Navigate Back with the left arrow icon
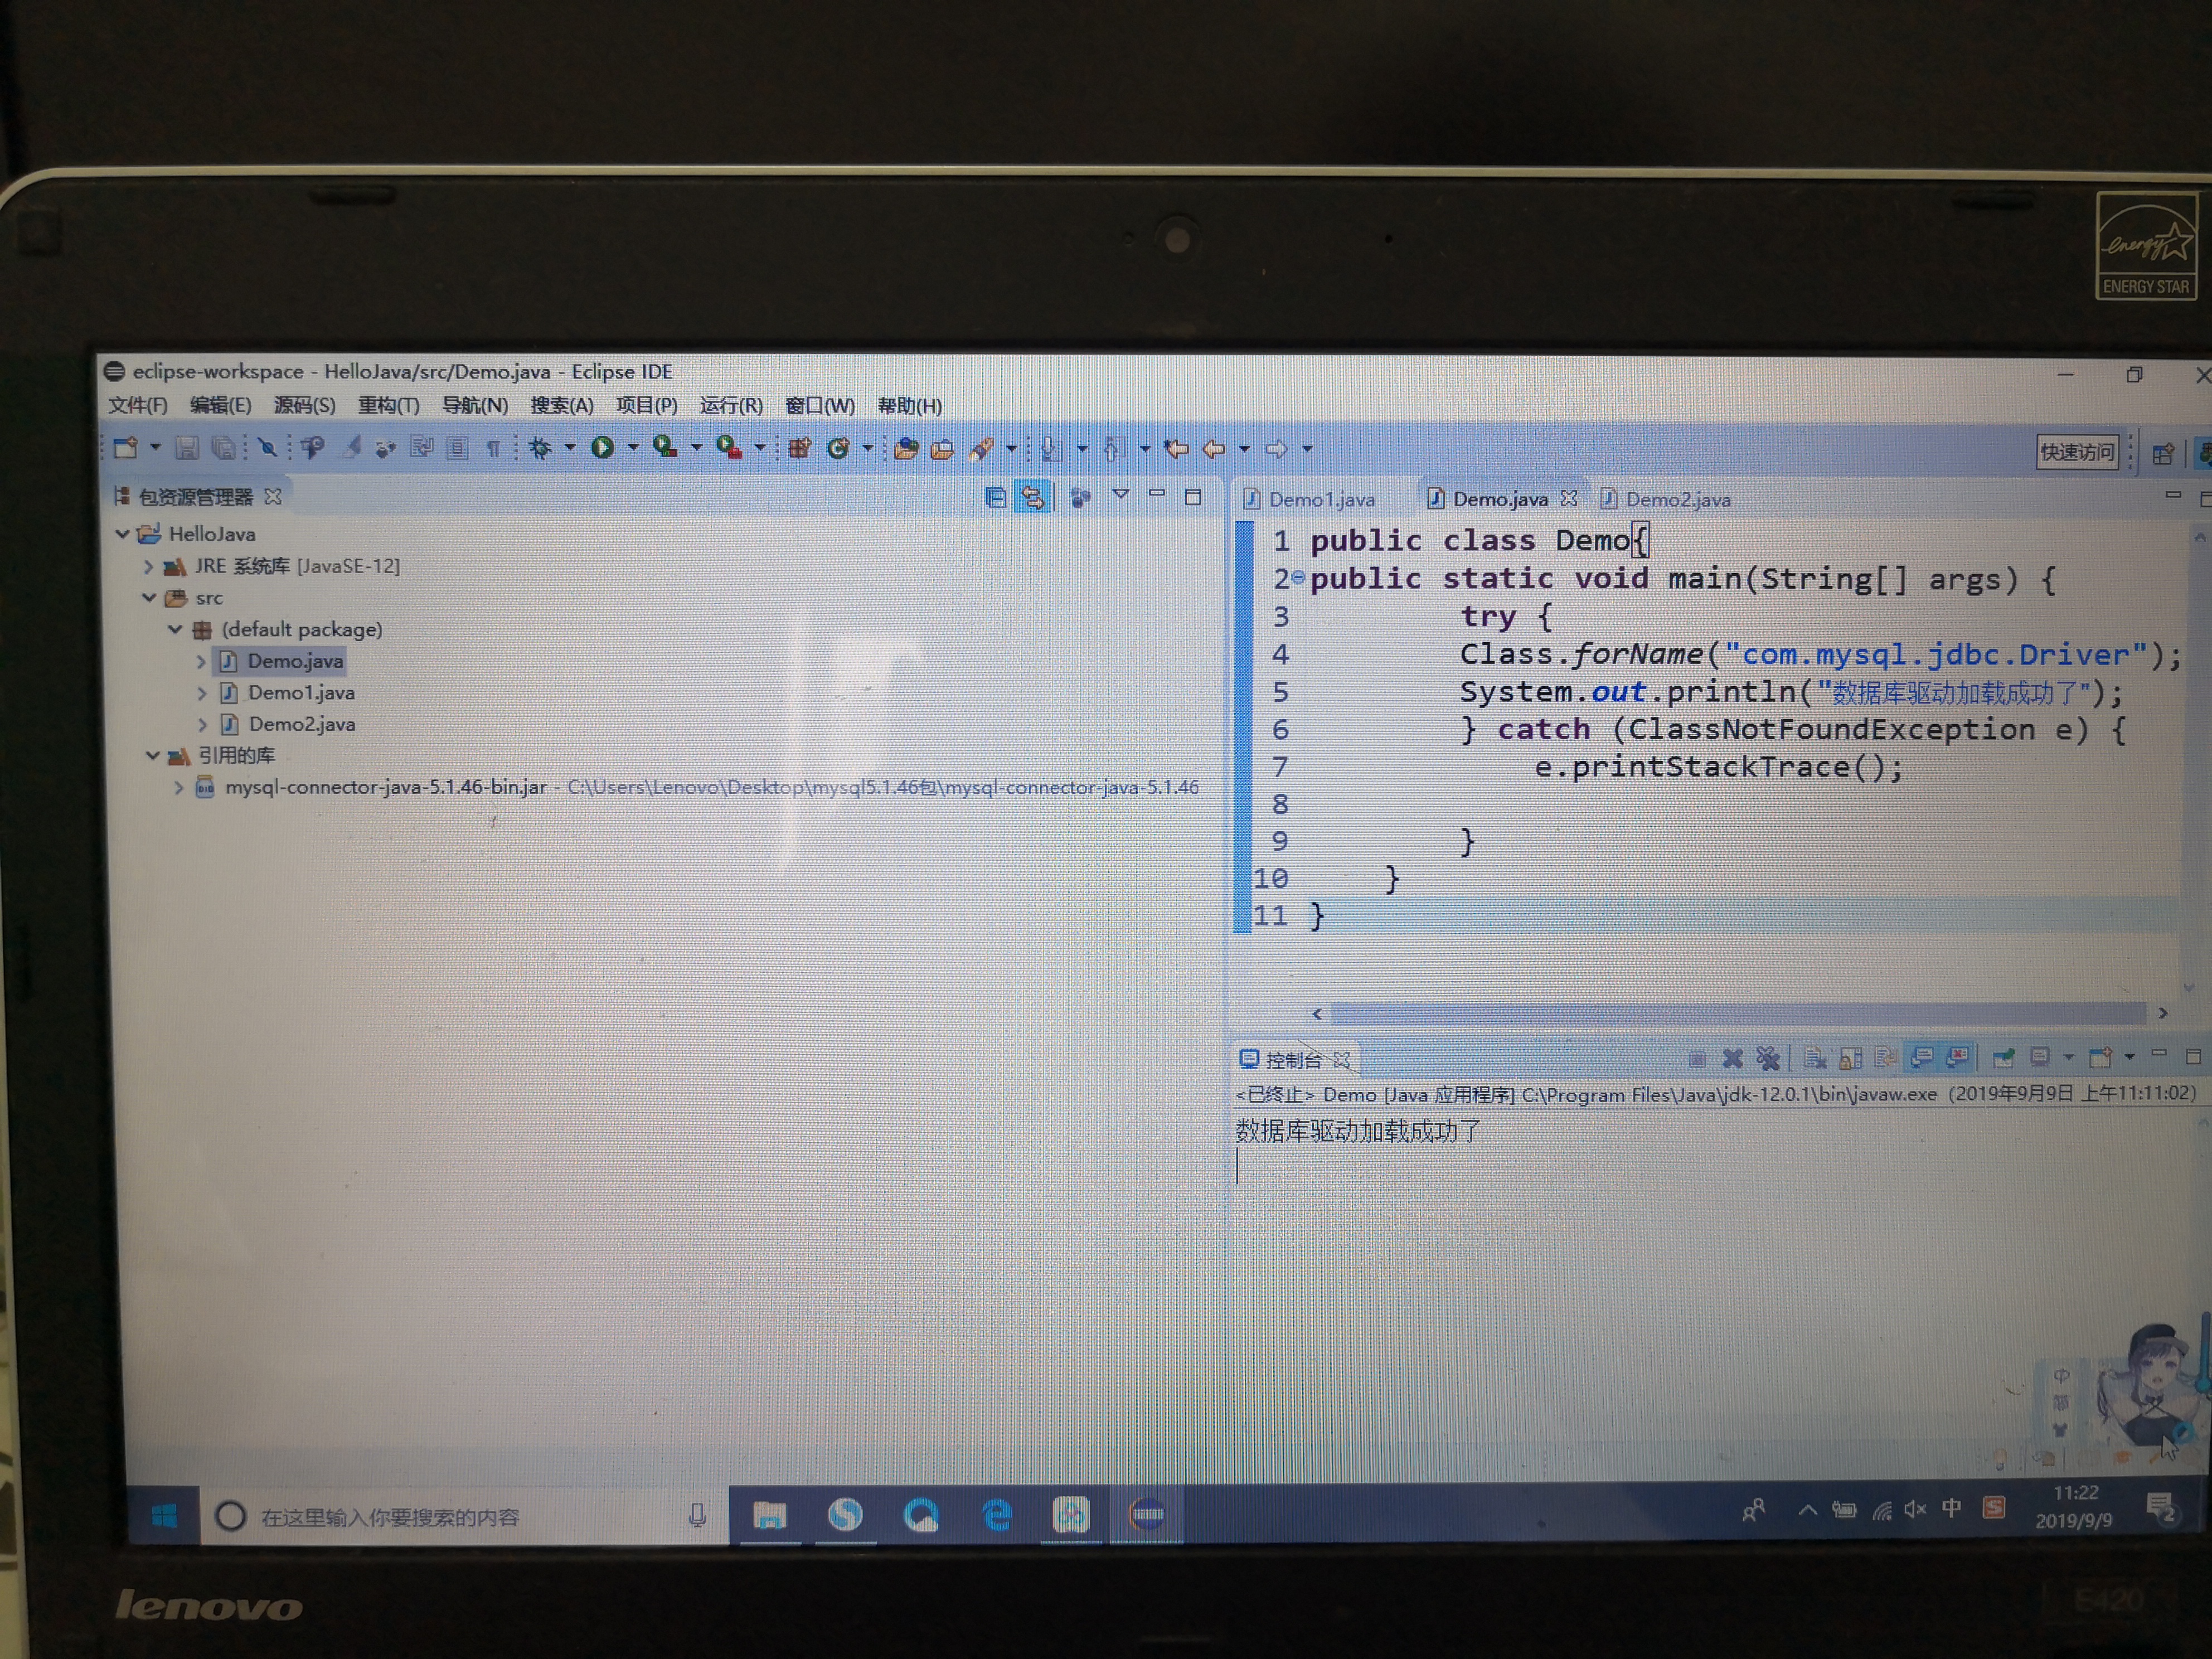The image size is (2212, 1659). click(1214, 449)
